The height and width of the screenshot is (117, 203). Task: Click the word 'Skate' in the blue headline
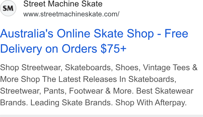pos(108,34)
